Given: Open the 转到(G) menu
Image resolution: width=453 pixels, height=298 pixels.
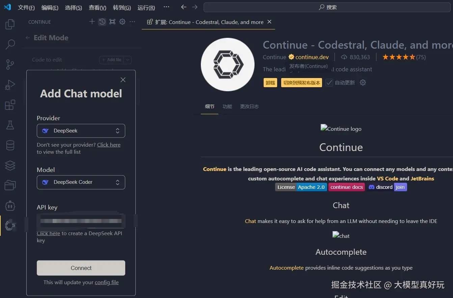Looking at the screenshot, I should coord(122,7).
